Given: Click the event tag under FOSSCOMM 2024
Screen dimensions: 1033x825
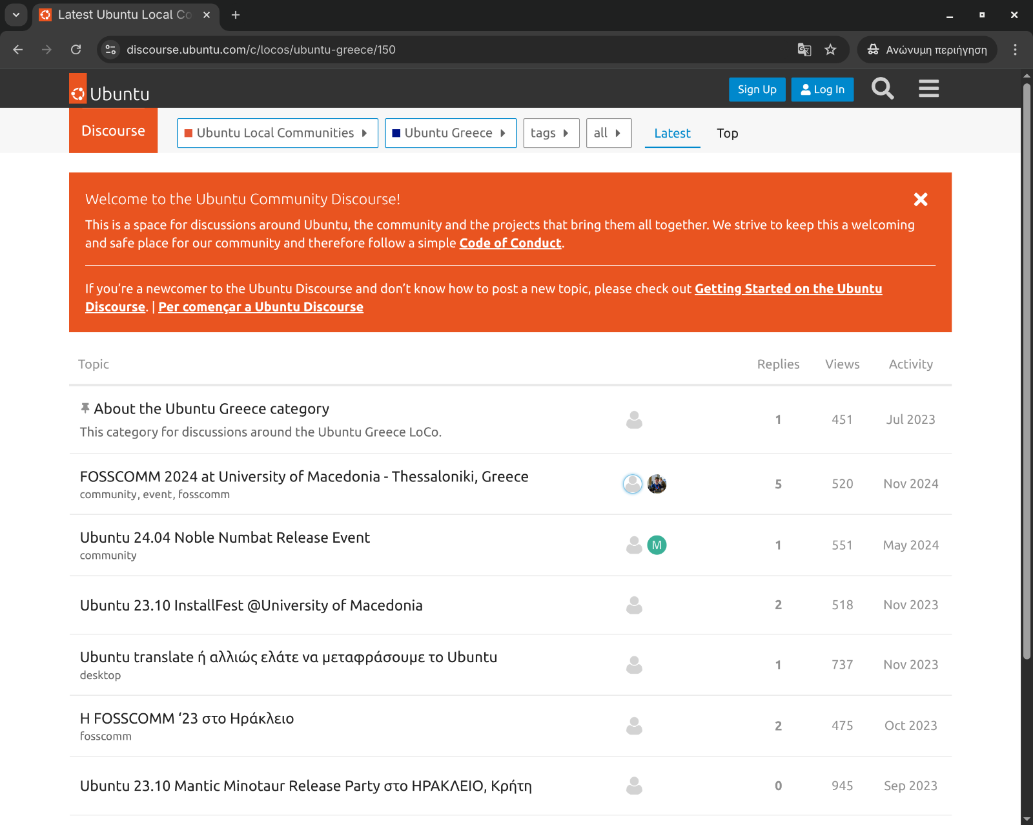Looking at the screenshot, I should coord(158,494).
